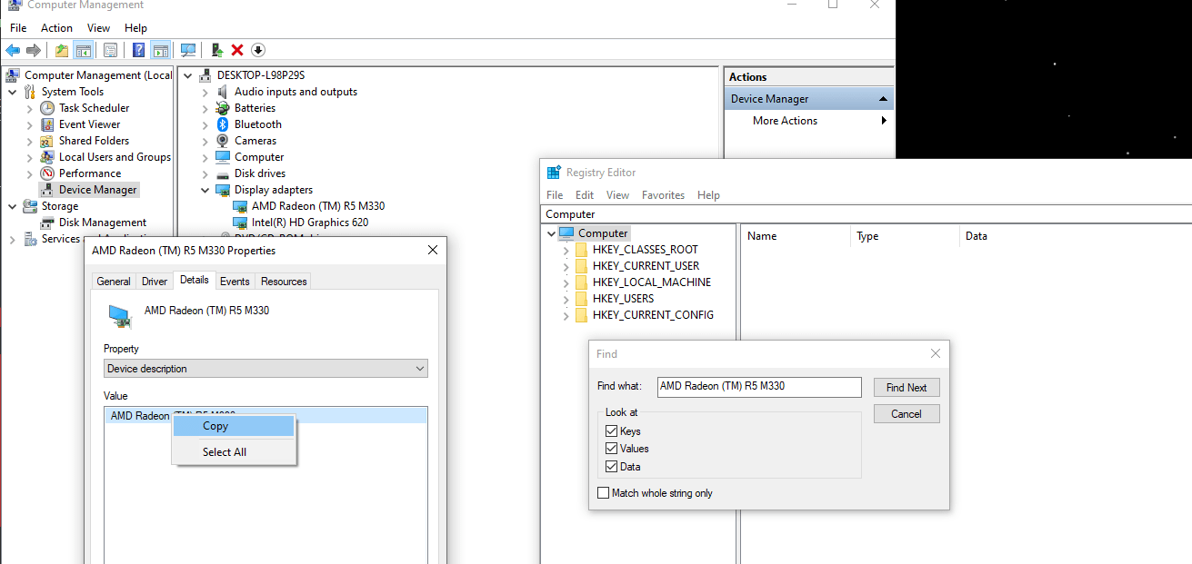This screenshot has height=564, width=1192.
Task: Click the DESKTOP-L98P29S root node
Action: click(x=261, y=75)
